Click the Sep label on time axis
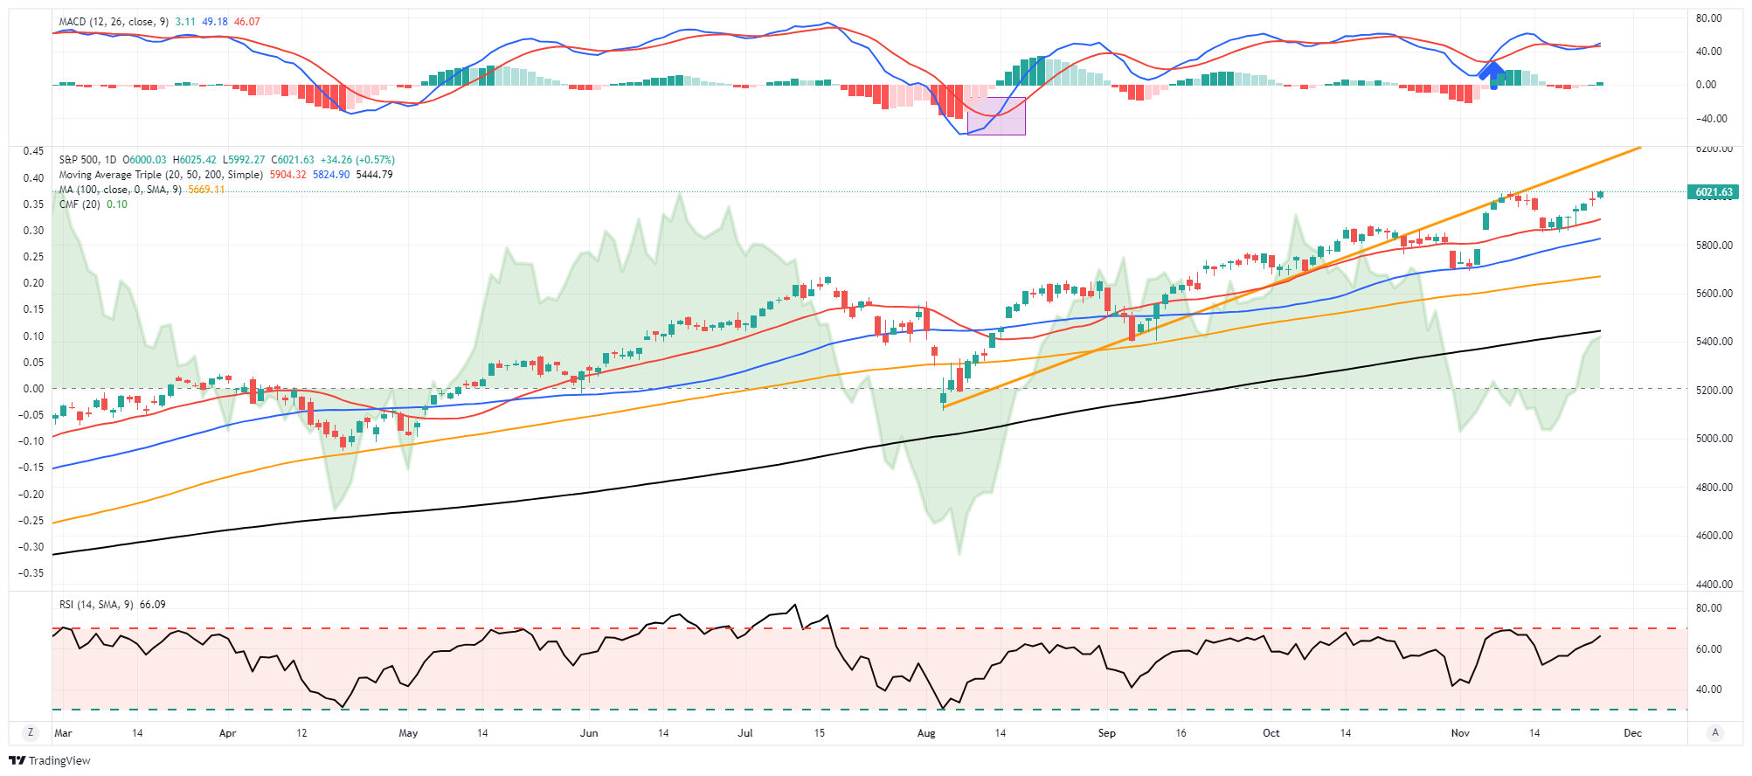The image size is (1752, 776). coord(1106,733)
